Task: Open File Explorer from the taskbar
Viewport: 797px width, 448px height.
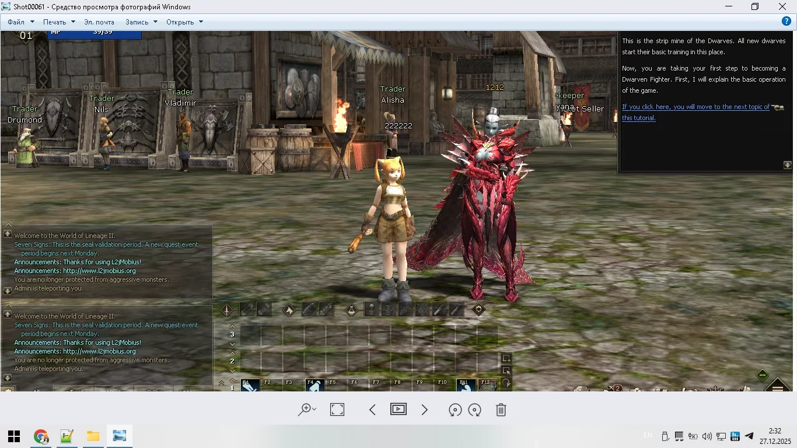Action: point(93,436)
